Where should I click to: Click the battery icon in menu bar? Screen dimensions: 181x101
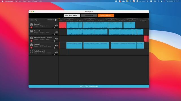155,1
